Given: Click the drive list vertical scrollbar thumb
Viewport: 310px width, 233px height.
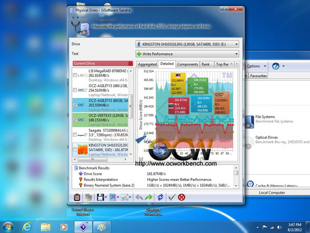Looking at the screenshot, I should click(x=130, y=106).
